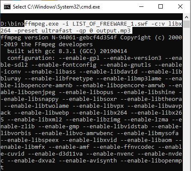This screenshot has height=171, width=191.
Task: Click the cmd.exe system menu icon
Action: click(x=7, y=7)
